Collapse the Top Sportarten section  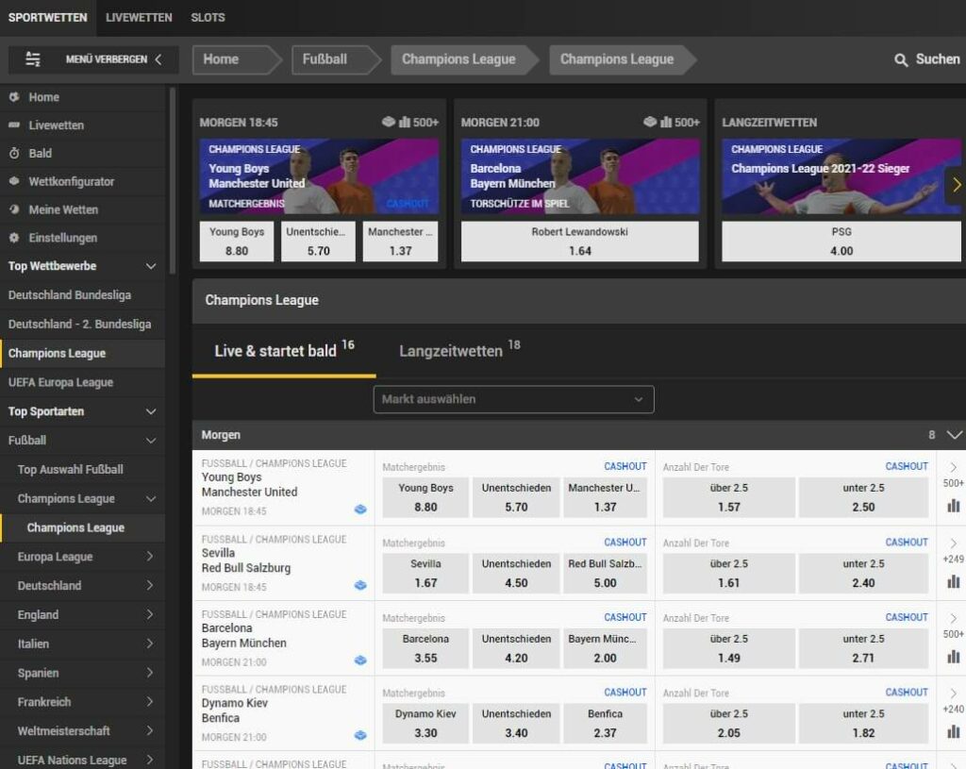pos(151,411)
